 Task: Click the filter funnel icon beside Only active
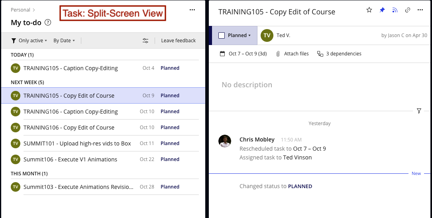14,41
